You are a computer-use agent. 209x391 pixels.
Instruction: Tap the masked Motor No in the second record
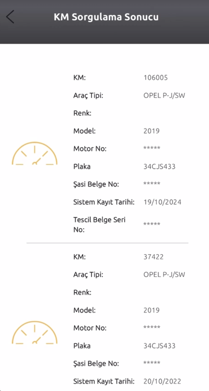152,327
